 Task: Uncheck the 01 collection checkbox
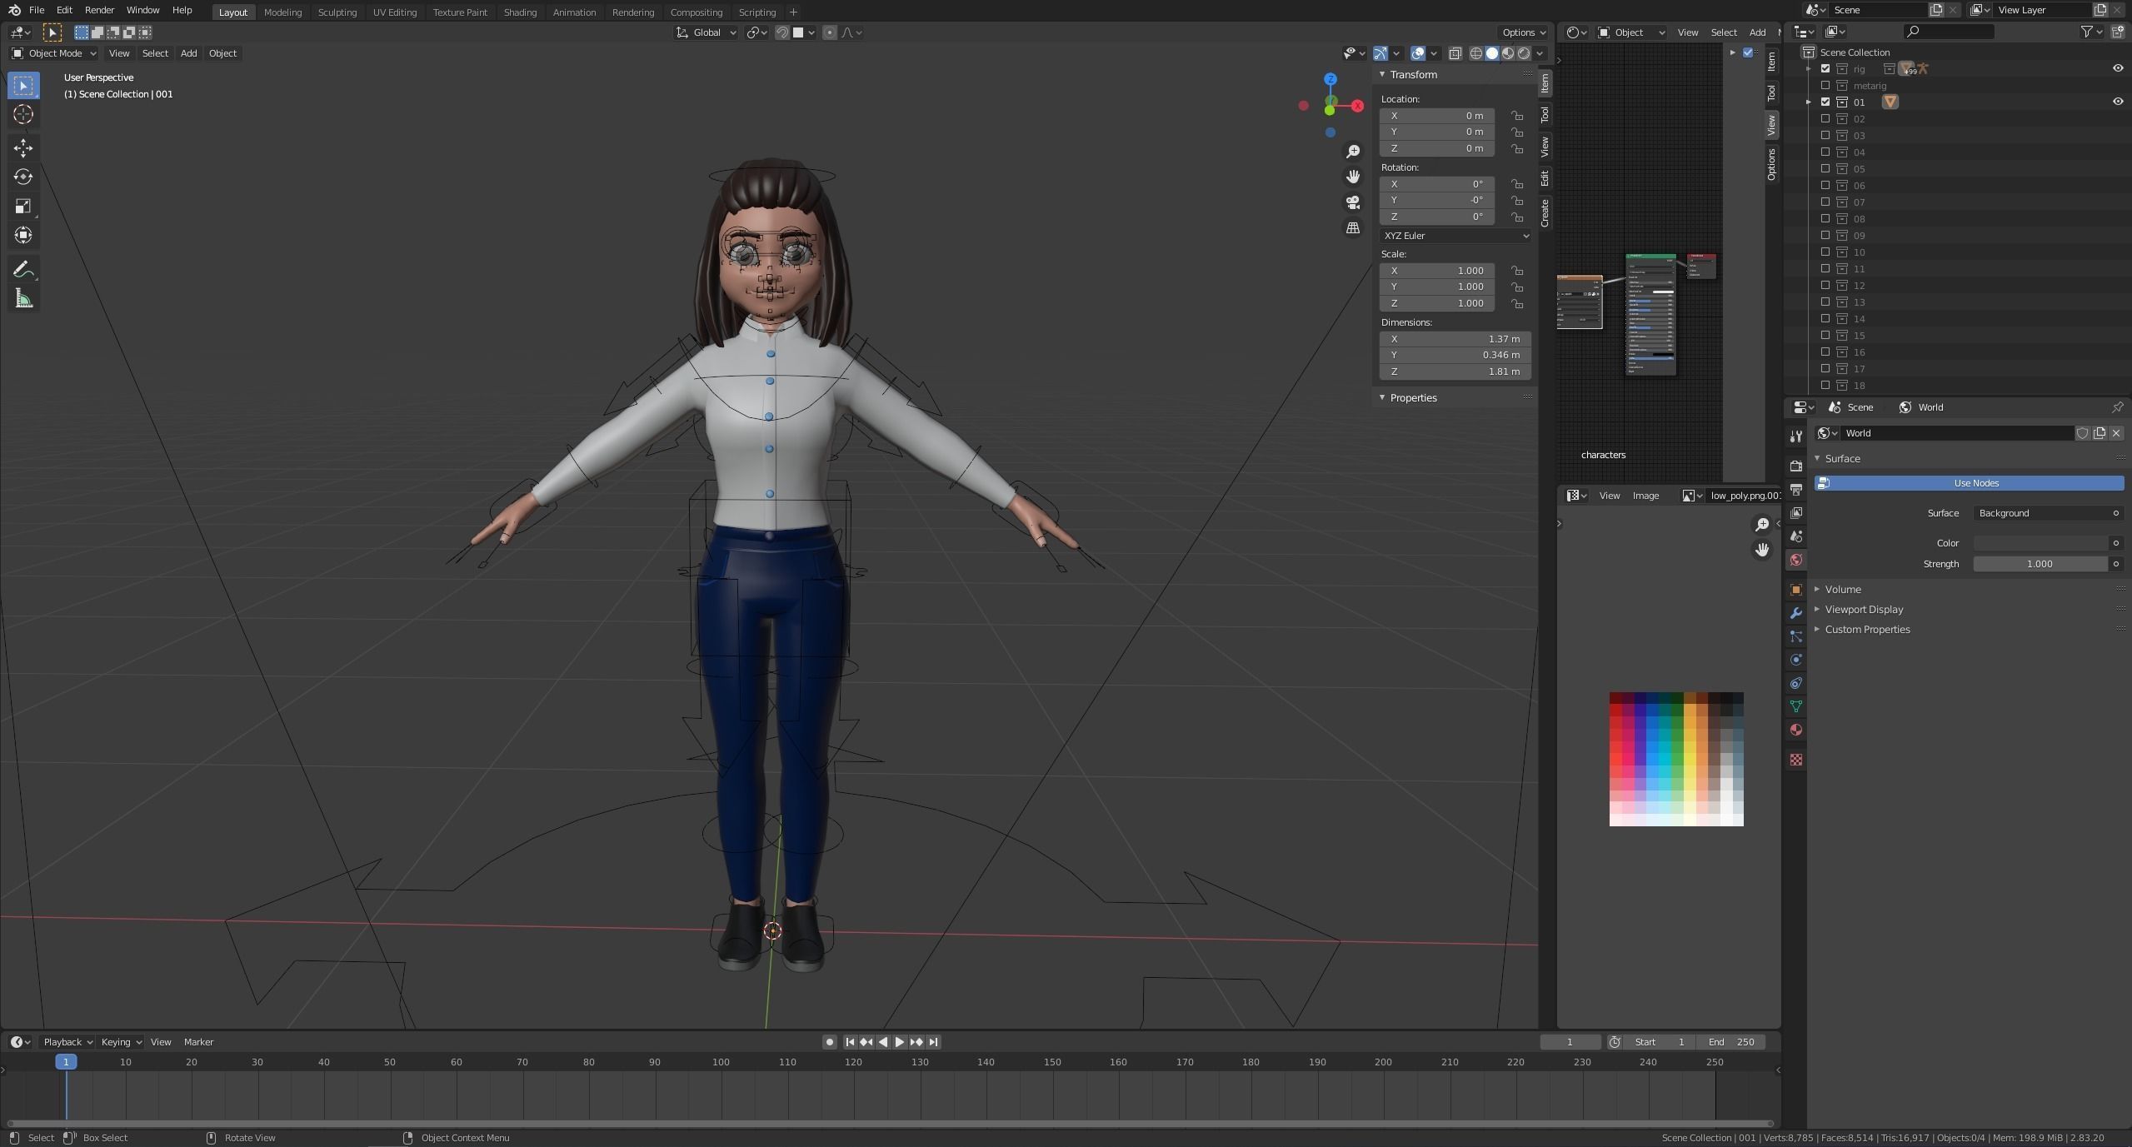[1825, 102]
